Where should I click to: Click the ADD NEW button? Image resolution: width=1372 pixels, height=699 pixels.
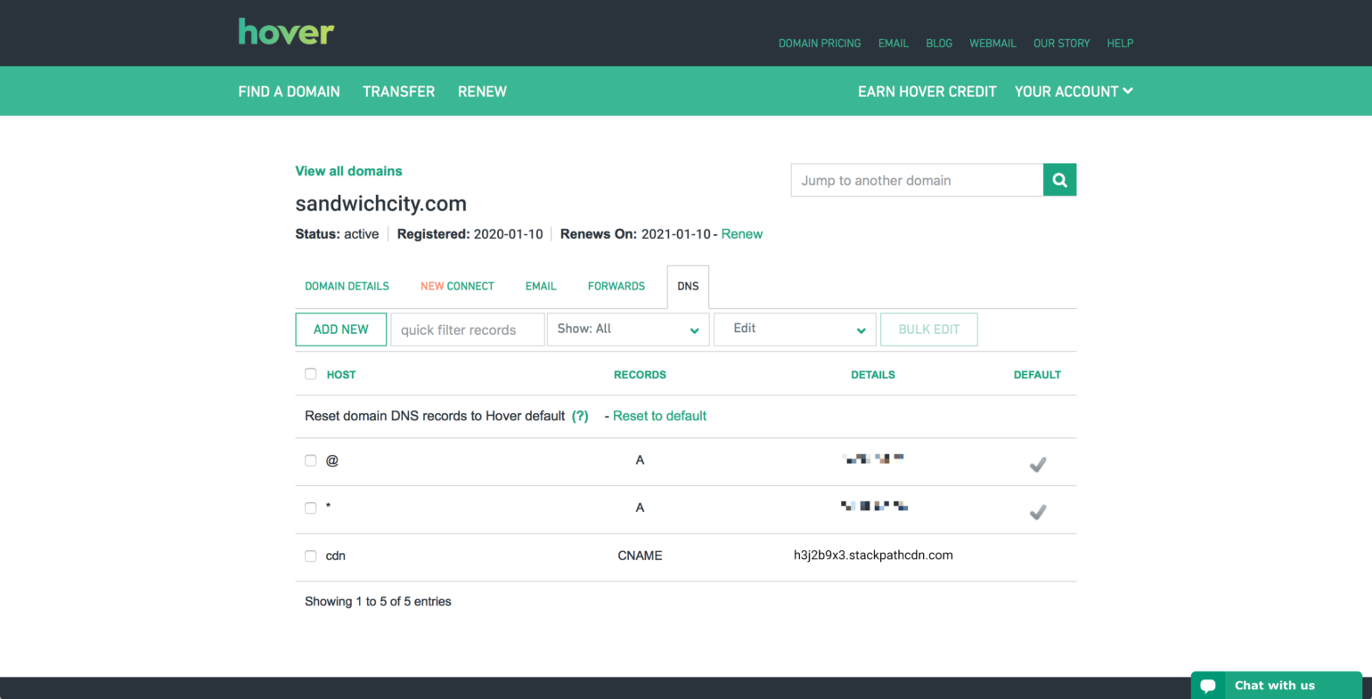coord(340,329)
